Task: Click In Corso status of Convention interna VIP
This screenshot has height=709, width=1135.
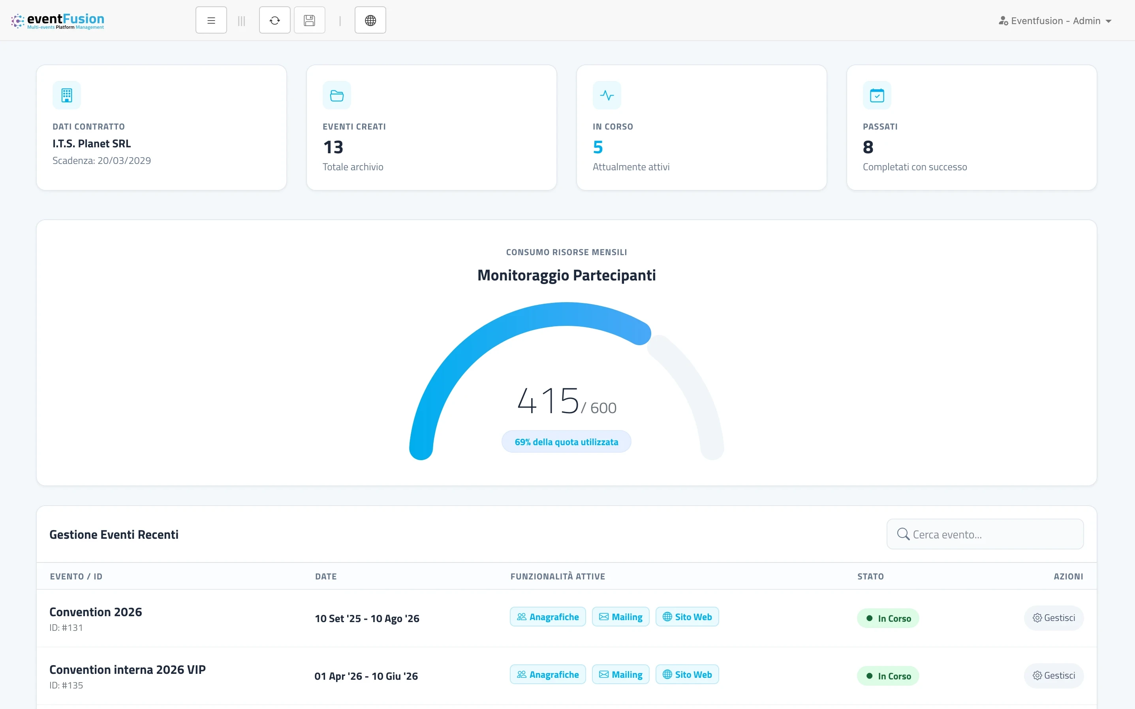Action: pyautogui.click(x=888, y=676)
